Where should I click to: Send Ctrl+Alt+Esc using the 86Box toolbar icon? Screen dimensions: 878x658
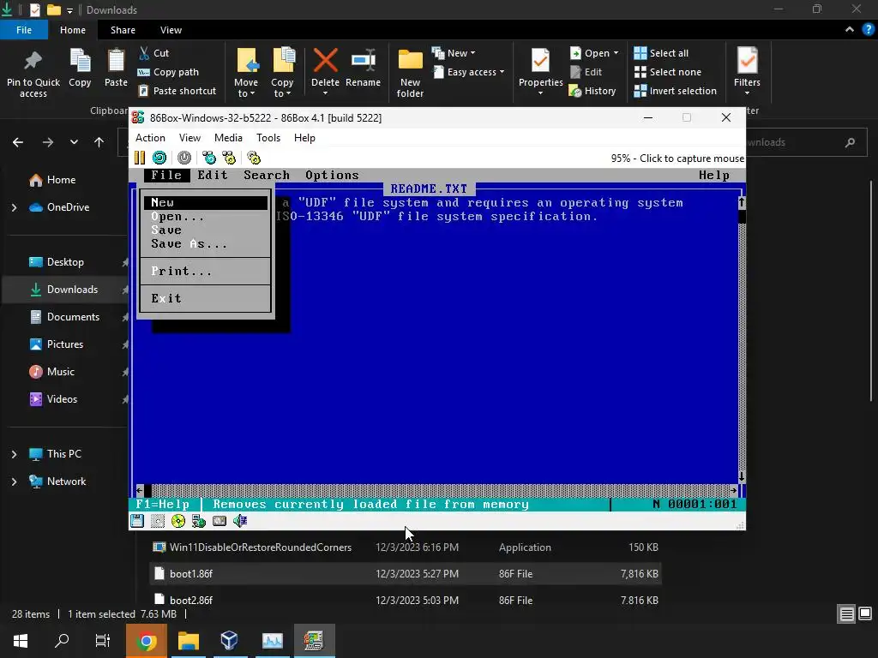[229, 158]
